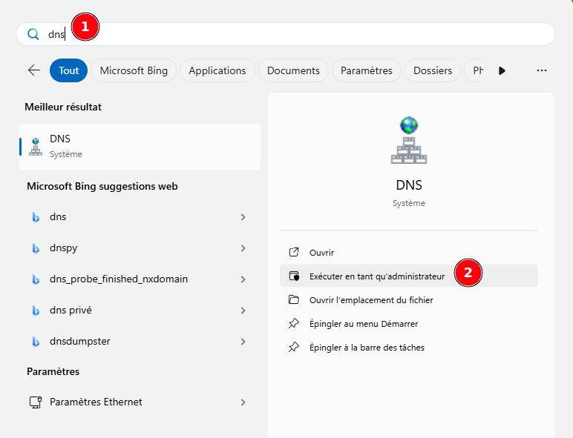This screenshot has width=573, height=438.
Task: Choose Épingler à la barre des tâches
Action: point(409,348)
